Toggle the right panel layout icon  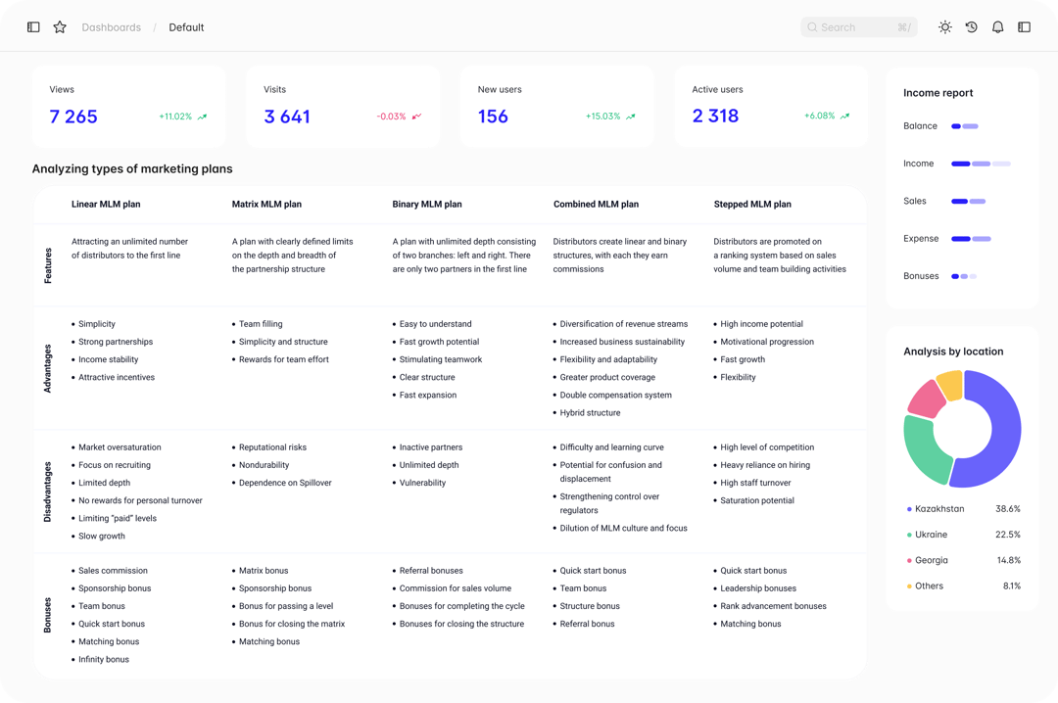tap(1024, 26)
